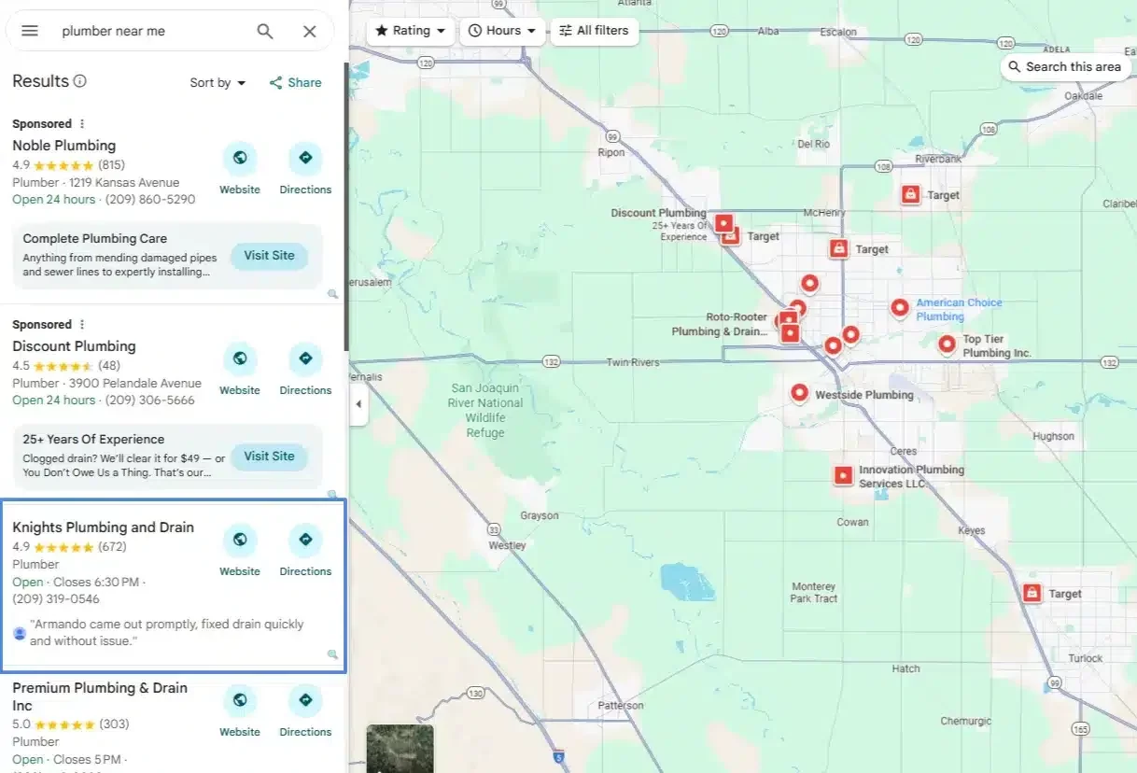1137x773 pixels.
Task: Open the All filters panel
Action: pos(594,31)
